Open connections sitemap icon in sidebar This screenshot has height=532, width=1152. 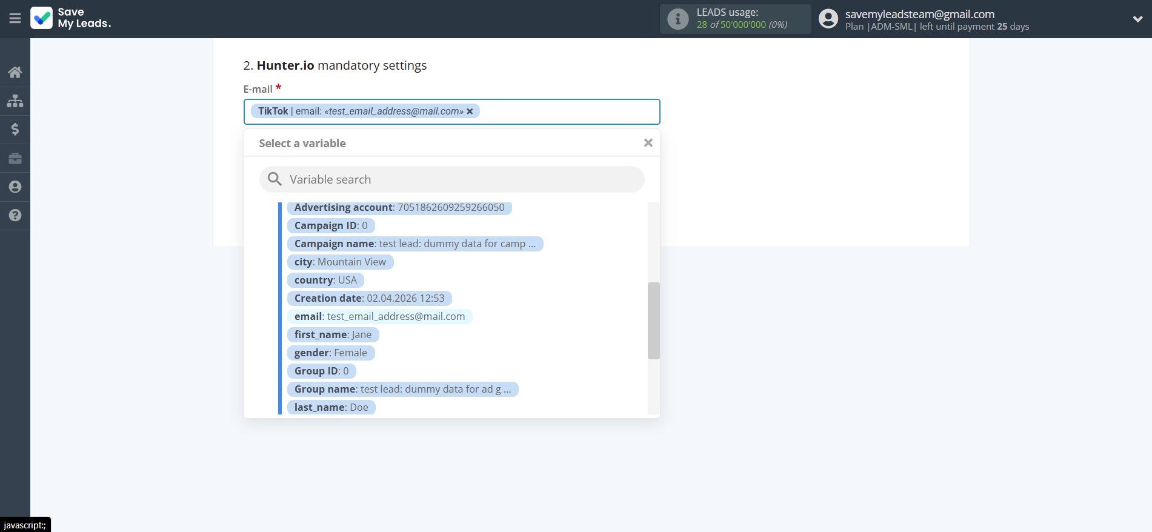[15, 101]
